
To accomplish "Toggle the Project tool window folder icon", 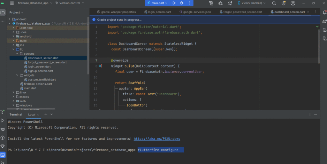I will (3, 12).
